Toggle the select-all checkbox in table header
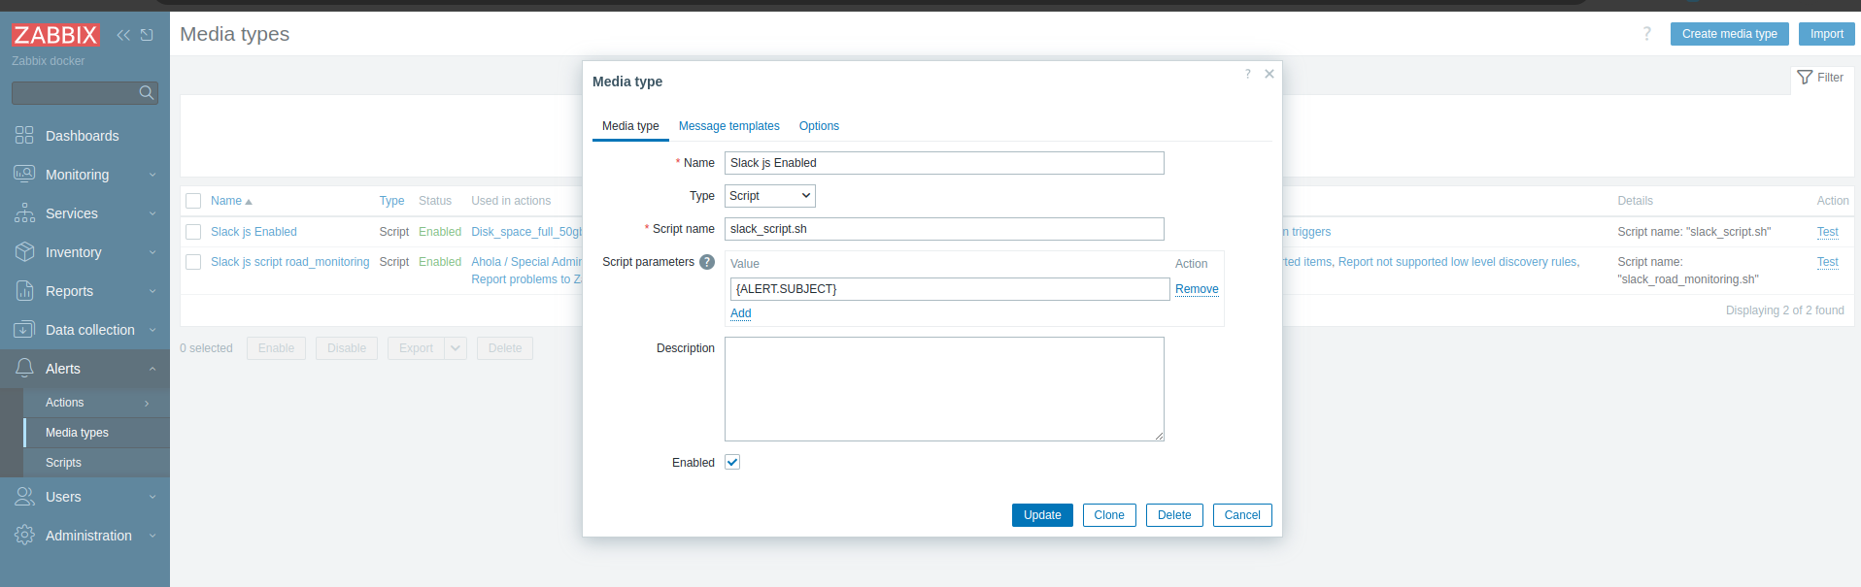Screen dimensions: 1861x587 (x=193, y=201)
